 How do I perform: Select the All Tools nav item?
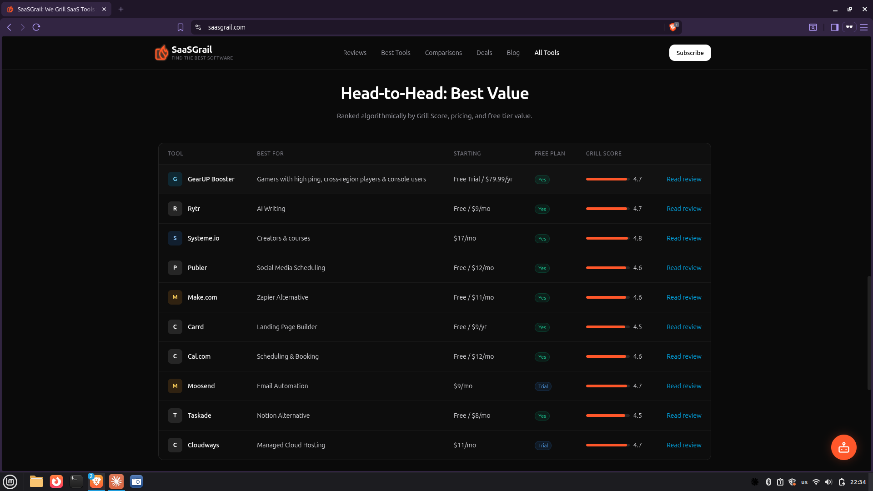tap(547, 53)
